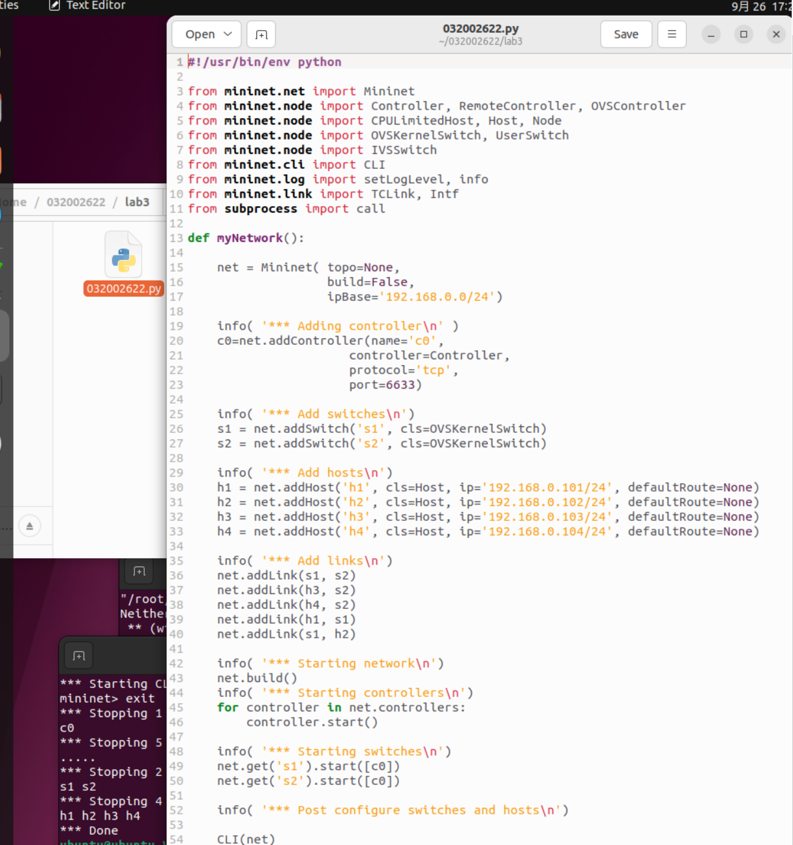Click new tab icon in lower terminal window
793x845 pixels.
tap(79, 656)
